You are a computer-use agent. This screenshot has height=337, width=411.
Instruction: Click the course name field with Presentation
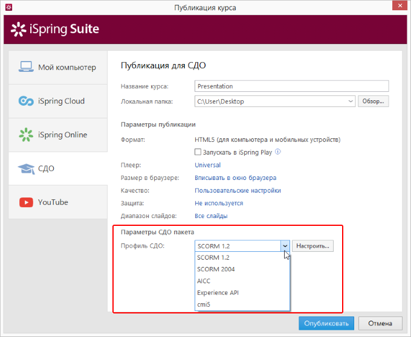[x=291, y=86]
